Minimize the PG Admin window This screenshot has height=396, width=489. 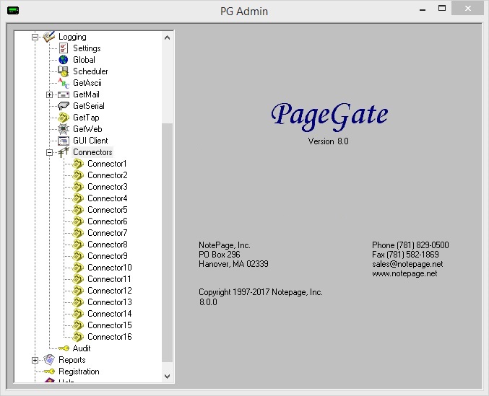click(x=423, y=9)
